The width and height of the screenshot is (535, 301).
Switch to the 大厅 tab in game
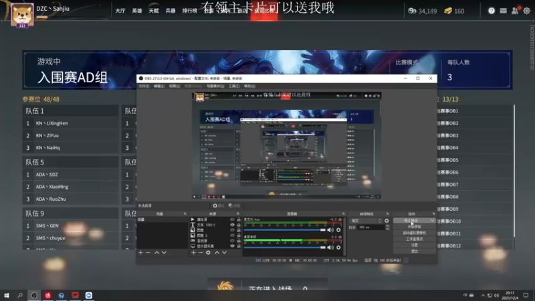[x=120, y=11]
